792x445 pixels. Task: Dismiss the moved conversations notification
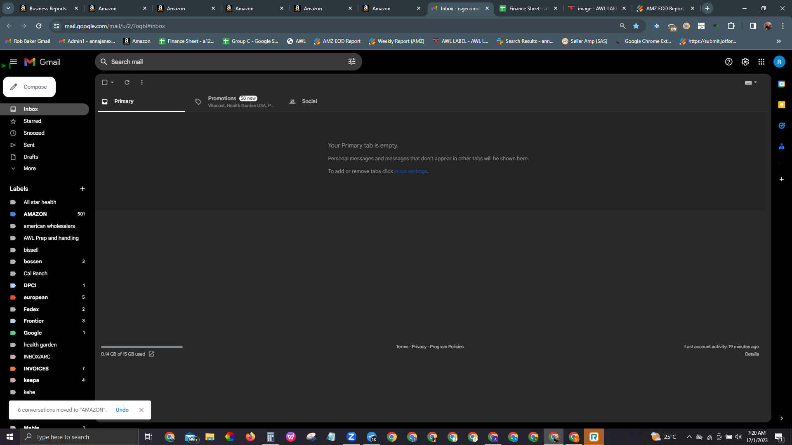(x=141, y=410)
